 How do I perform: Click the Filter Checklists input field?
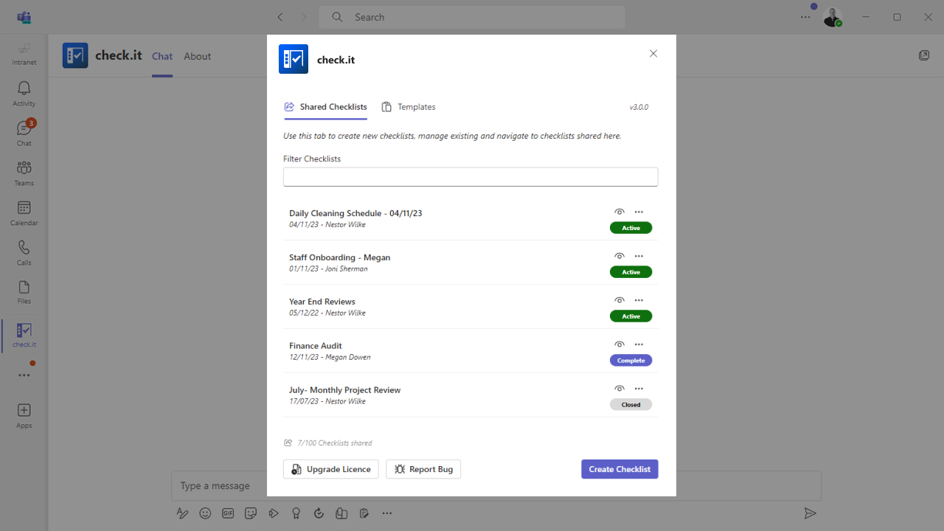(471, 177)
